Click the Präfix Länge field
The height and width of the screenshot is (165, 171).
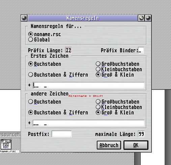tap(68, 50)
